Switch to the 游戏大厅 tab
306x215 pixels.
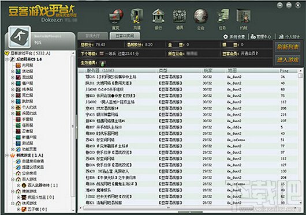[92, 36]
